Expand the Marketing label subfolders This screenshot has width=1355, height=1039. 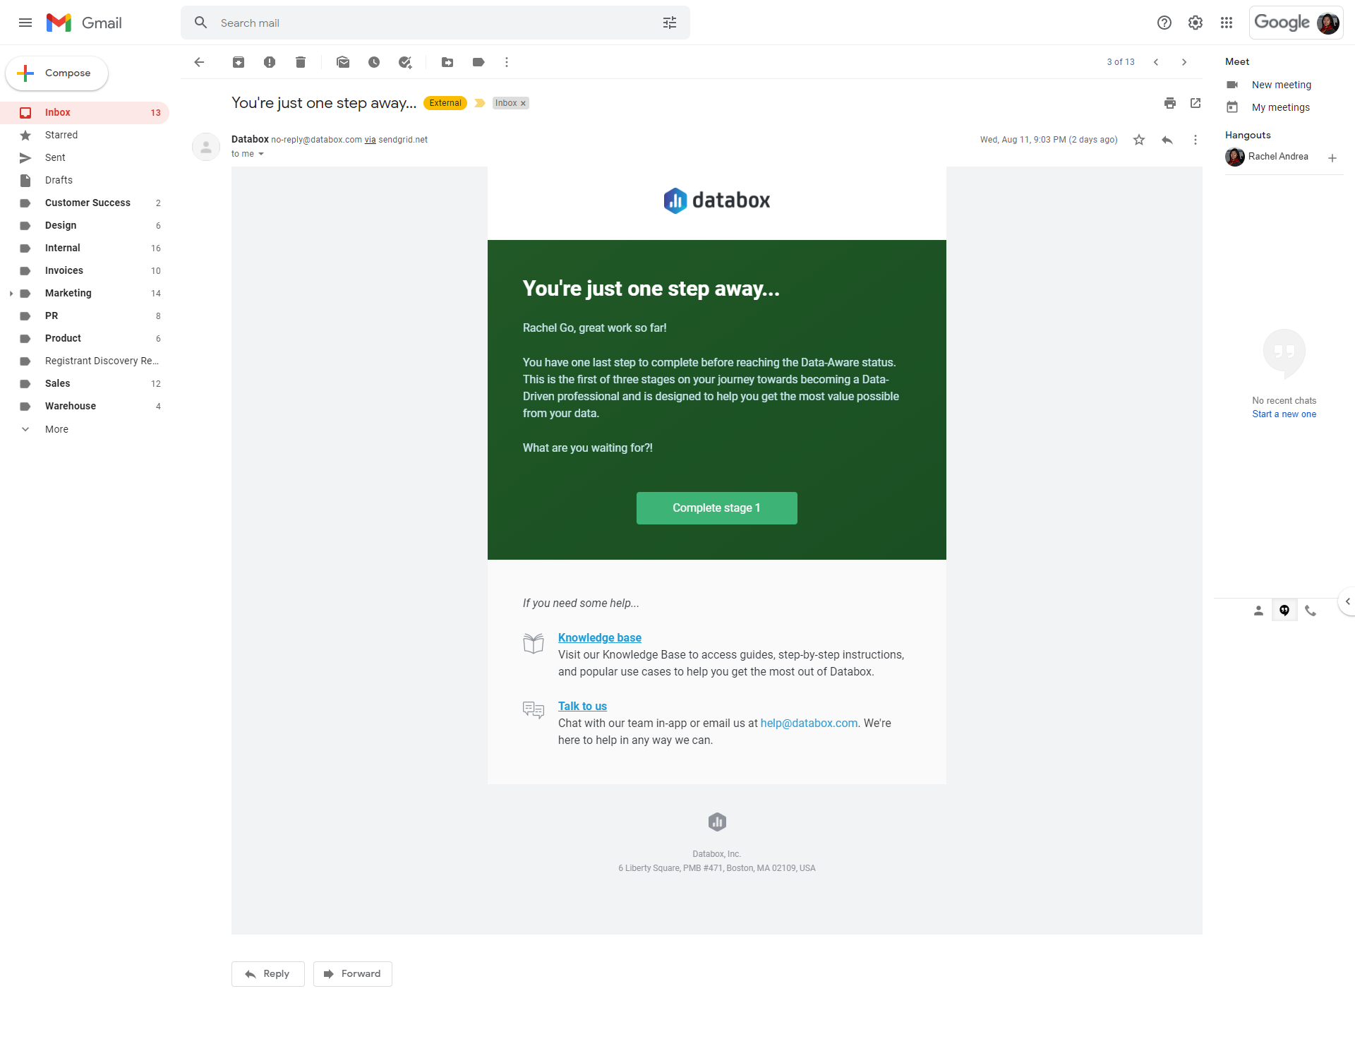11,294
